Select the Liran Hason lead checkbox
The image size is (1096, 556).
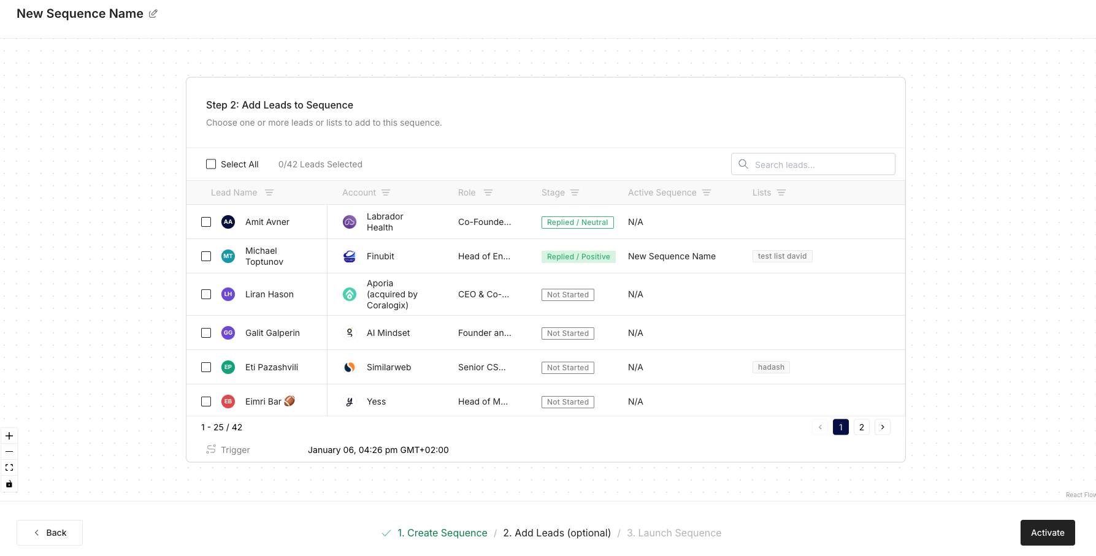tap(206, 294)
